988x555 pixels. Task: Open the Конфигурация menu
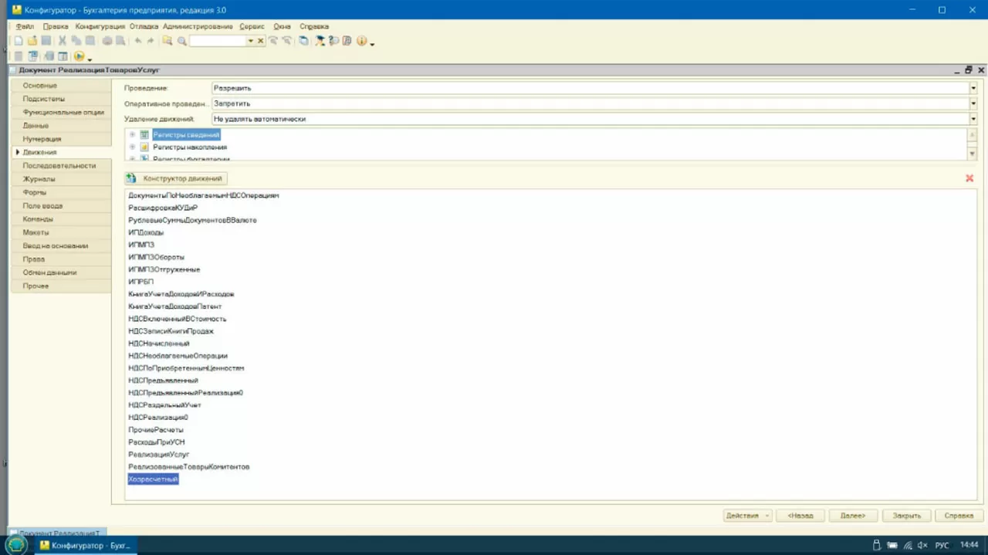(x=100, y=26)
